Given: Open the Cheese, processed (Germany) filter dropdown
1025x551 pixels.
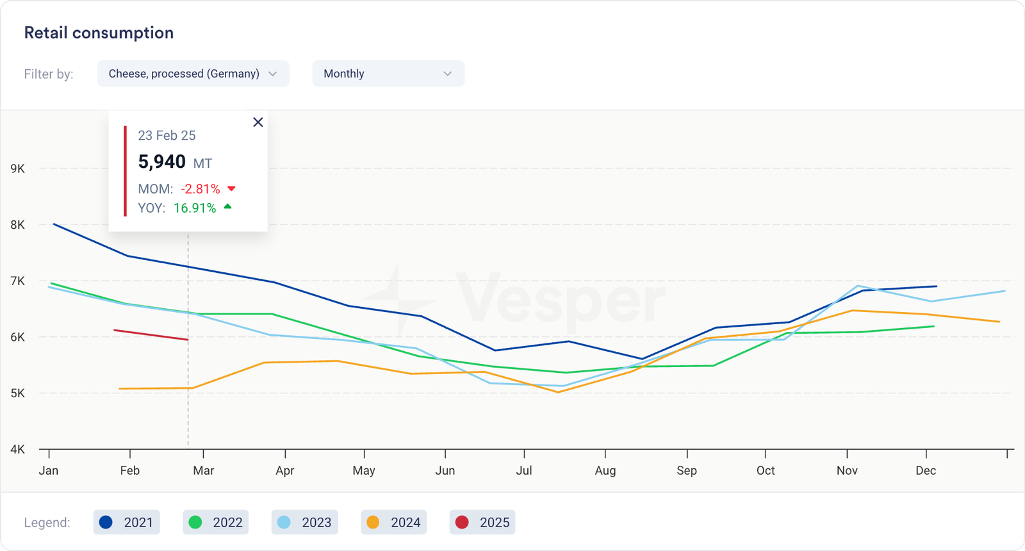Looking at the screenshot, I should point(193,74).
